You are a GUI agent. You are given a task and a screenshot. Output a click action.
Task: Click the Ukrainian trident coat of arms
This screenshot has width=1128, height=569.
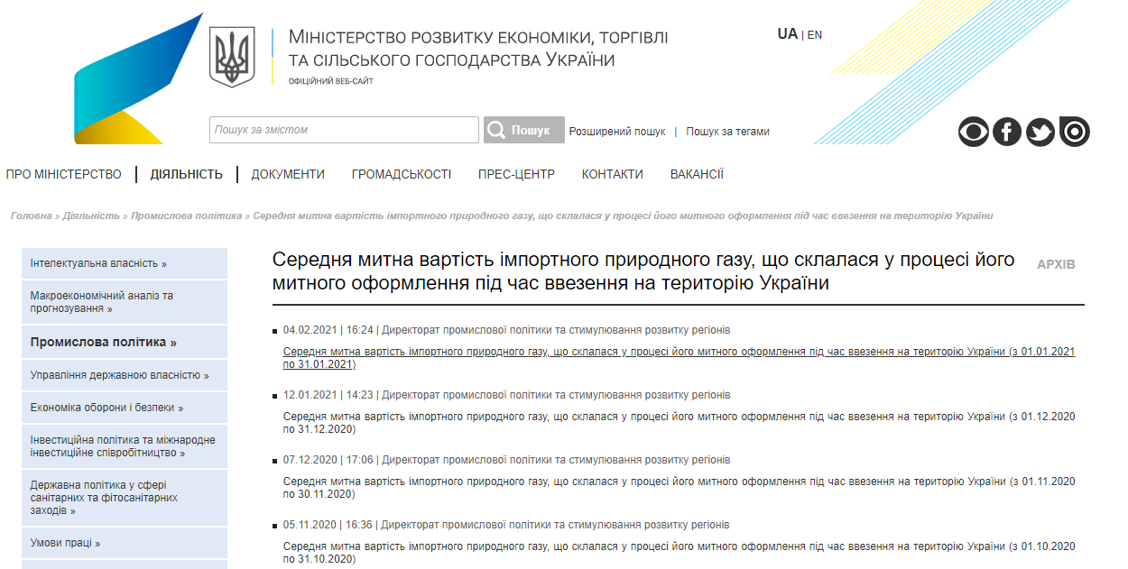point(232,57)
